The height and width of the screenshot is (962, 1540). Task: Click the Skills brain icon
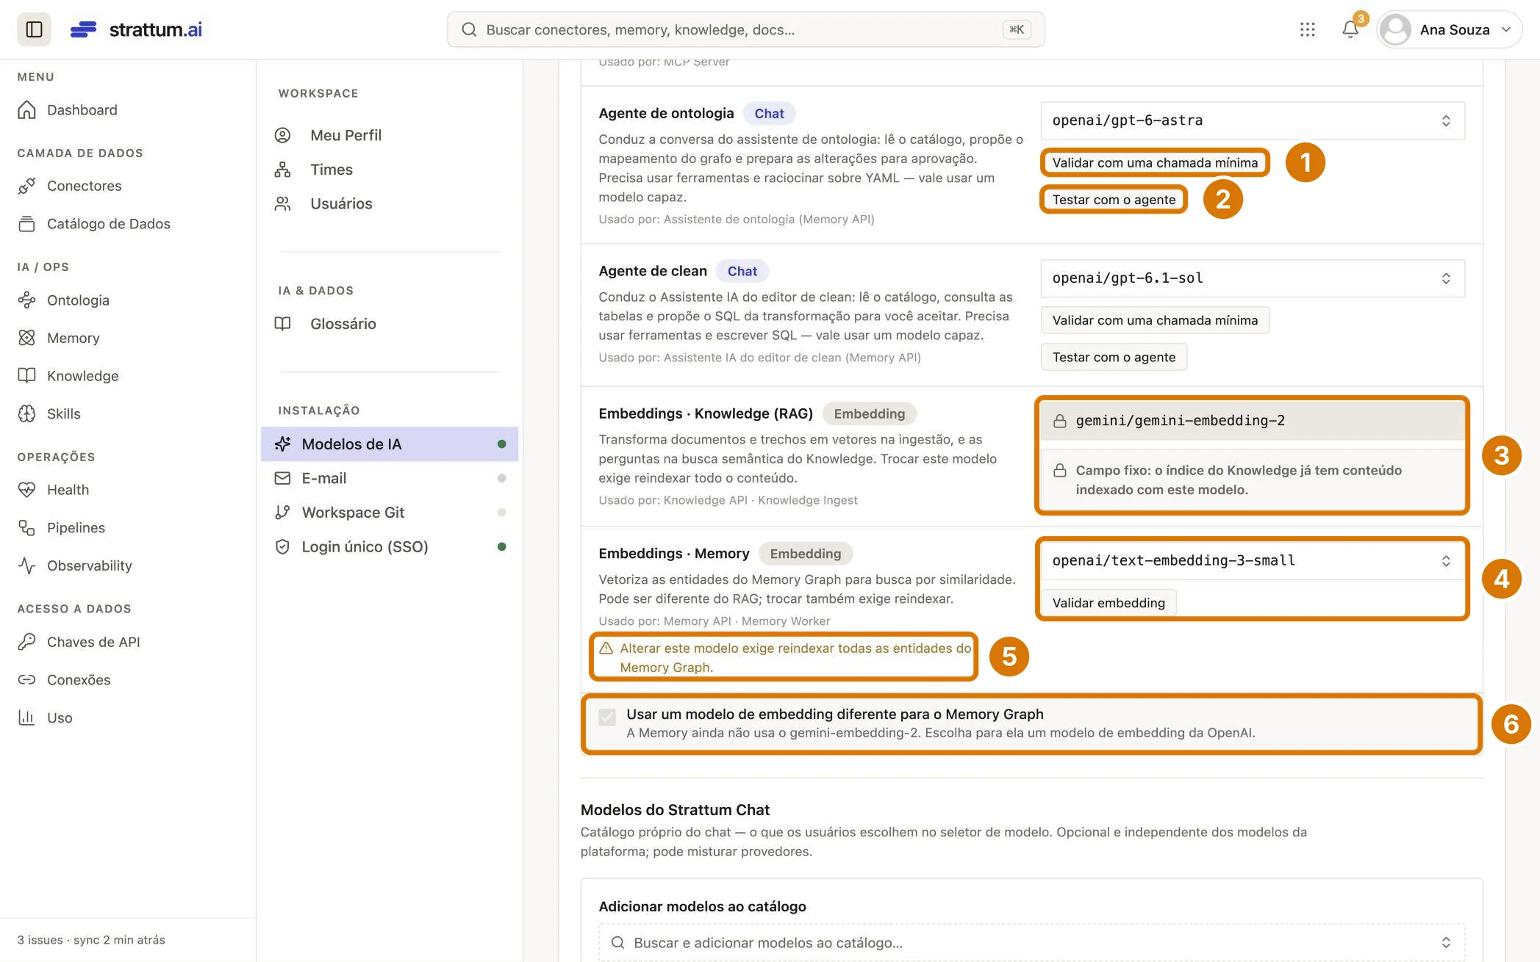27,413
